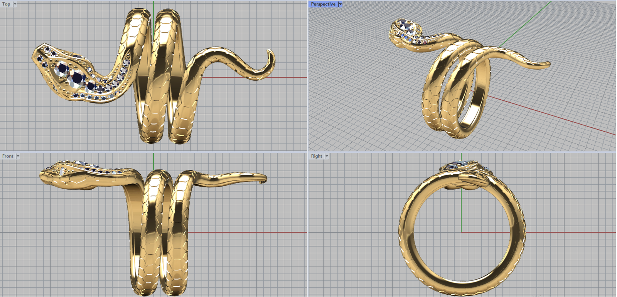Screen dimensions: 617x297
Task: Open the Front viewport dropdown arrow
Action: pyautogui.click(x=18, y=156)
